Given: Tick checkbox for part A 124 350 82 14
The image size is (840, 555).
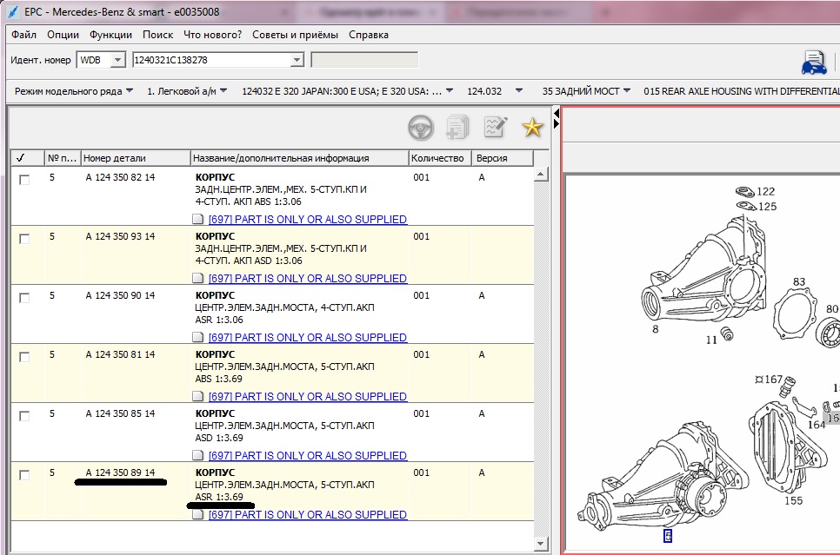Looking at the screenshot, I should point(24,180).
